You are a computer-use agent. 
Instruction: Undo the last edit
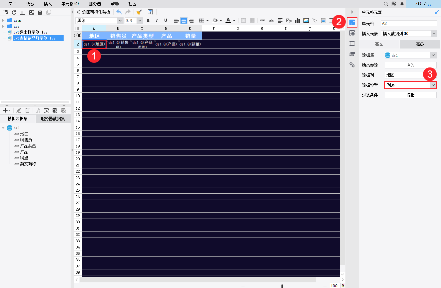pyautogui.click(x=119, y=12)
